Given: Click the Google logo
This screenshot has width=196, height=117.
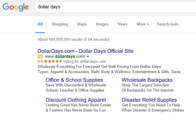Looking at the screenshot, I should tap(16, 7).
